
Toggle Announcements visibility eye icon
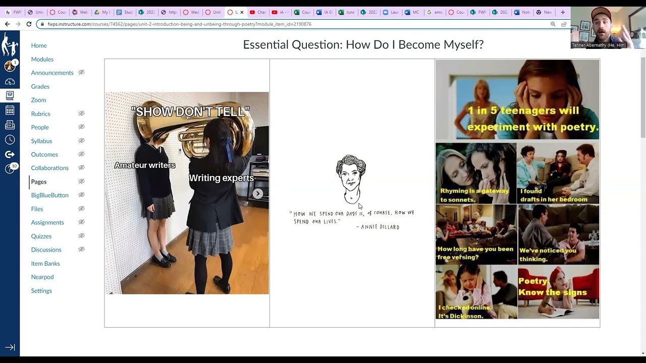[81, 73]
